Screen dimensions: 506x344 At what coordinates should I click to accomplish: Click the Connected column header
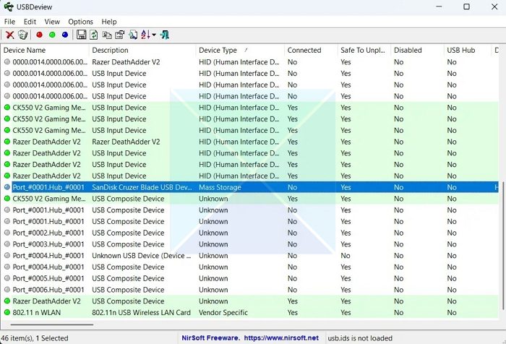coord(304,51)
